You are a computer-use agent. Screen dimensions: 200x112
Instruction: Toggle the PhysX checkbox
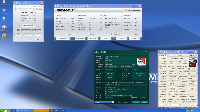click(x=183, y=102)
